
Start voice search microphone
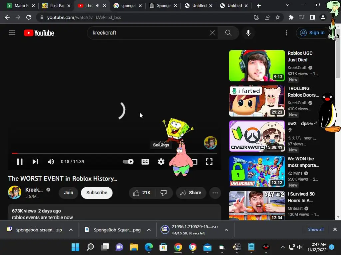tap(248, 33)
